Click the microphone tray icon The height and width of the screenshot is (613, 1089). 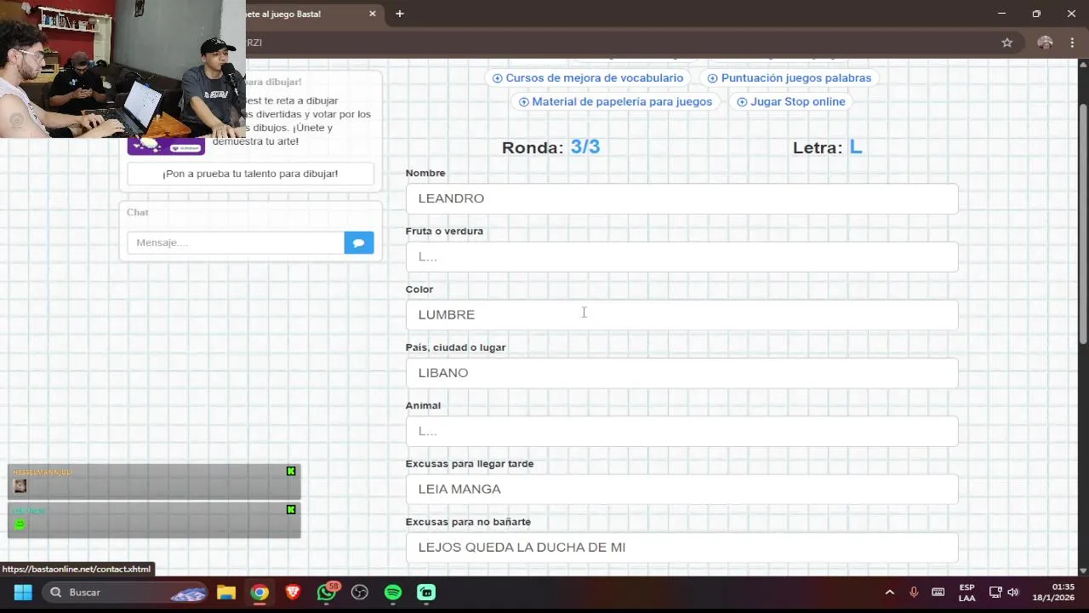click(x=914, y=592)
